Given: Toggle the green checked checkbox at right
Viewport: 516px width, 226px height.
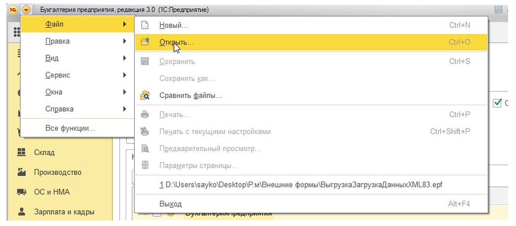Looking at the screenshot, I should click(497, 103).
